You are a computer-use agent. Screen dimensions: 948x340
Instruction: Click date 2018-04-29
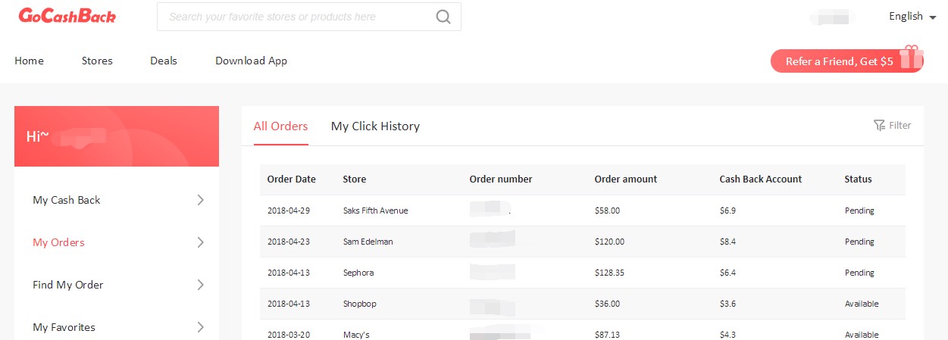click(x=288, y=211)
